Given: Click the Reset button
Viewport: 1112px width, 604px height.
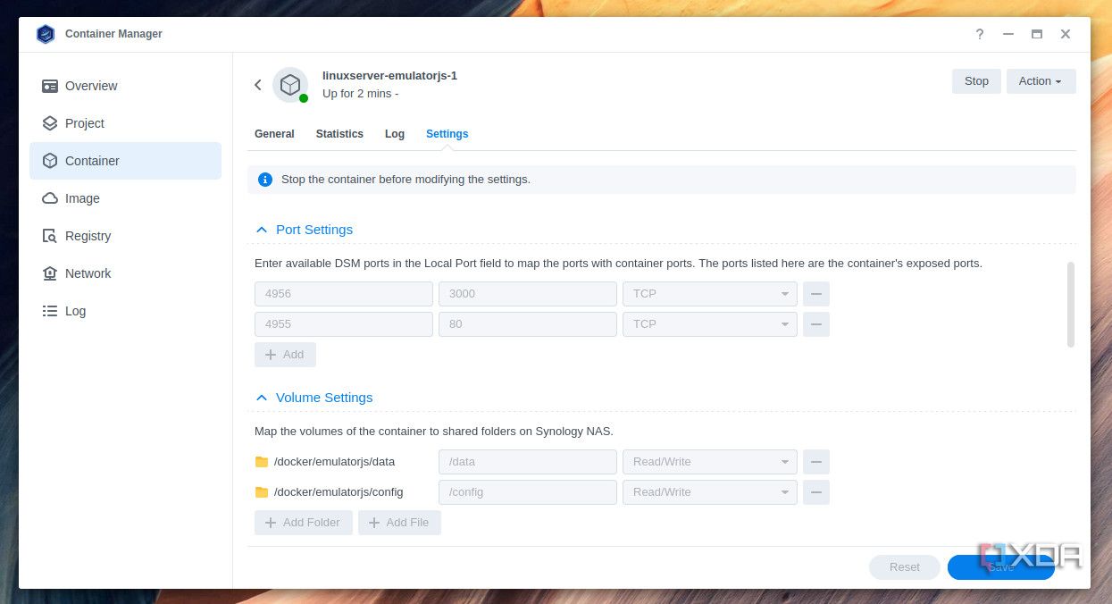Looking at the screenshot, I should [905, 567].
